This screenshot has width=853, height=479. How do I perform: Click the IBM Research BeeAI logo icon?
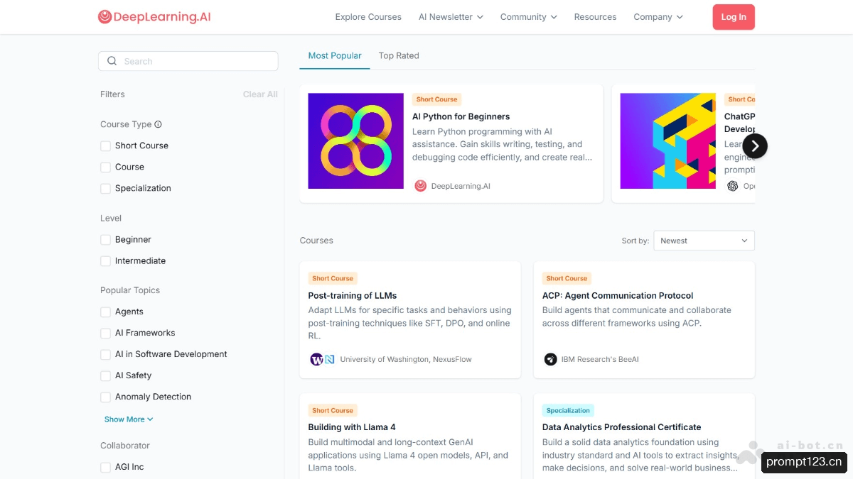(x=550, y=359)
